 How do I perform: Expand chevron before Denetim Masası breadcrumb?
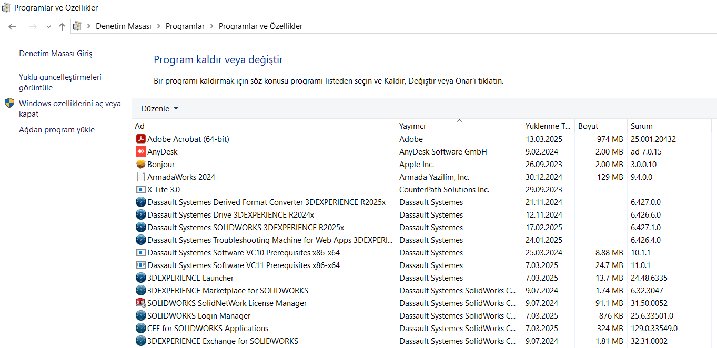tap(89, 26)
